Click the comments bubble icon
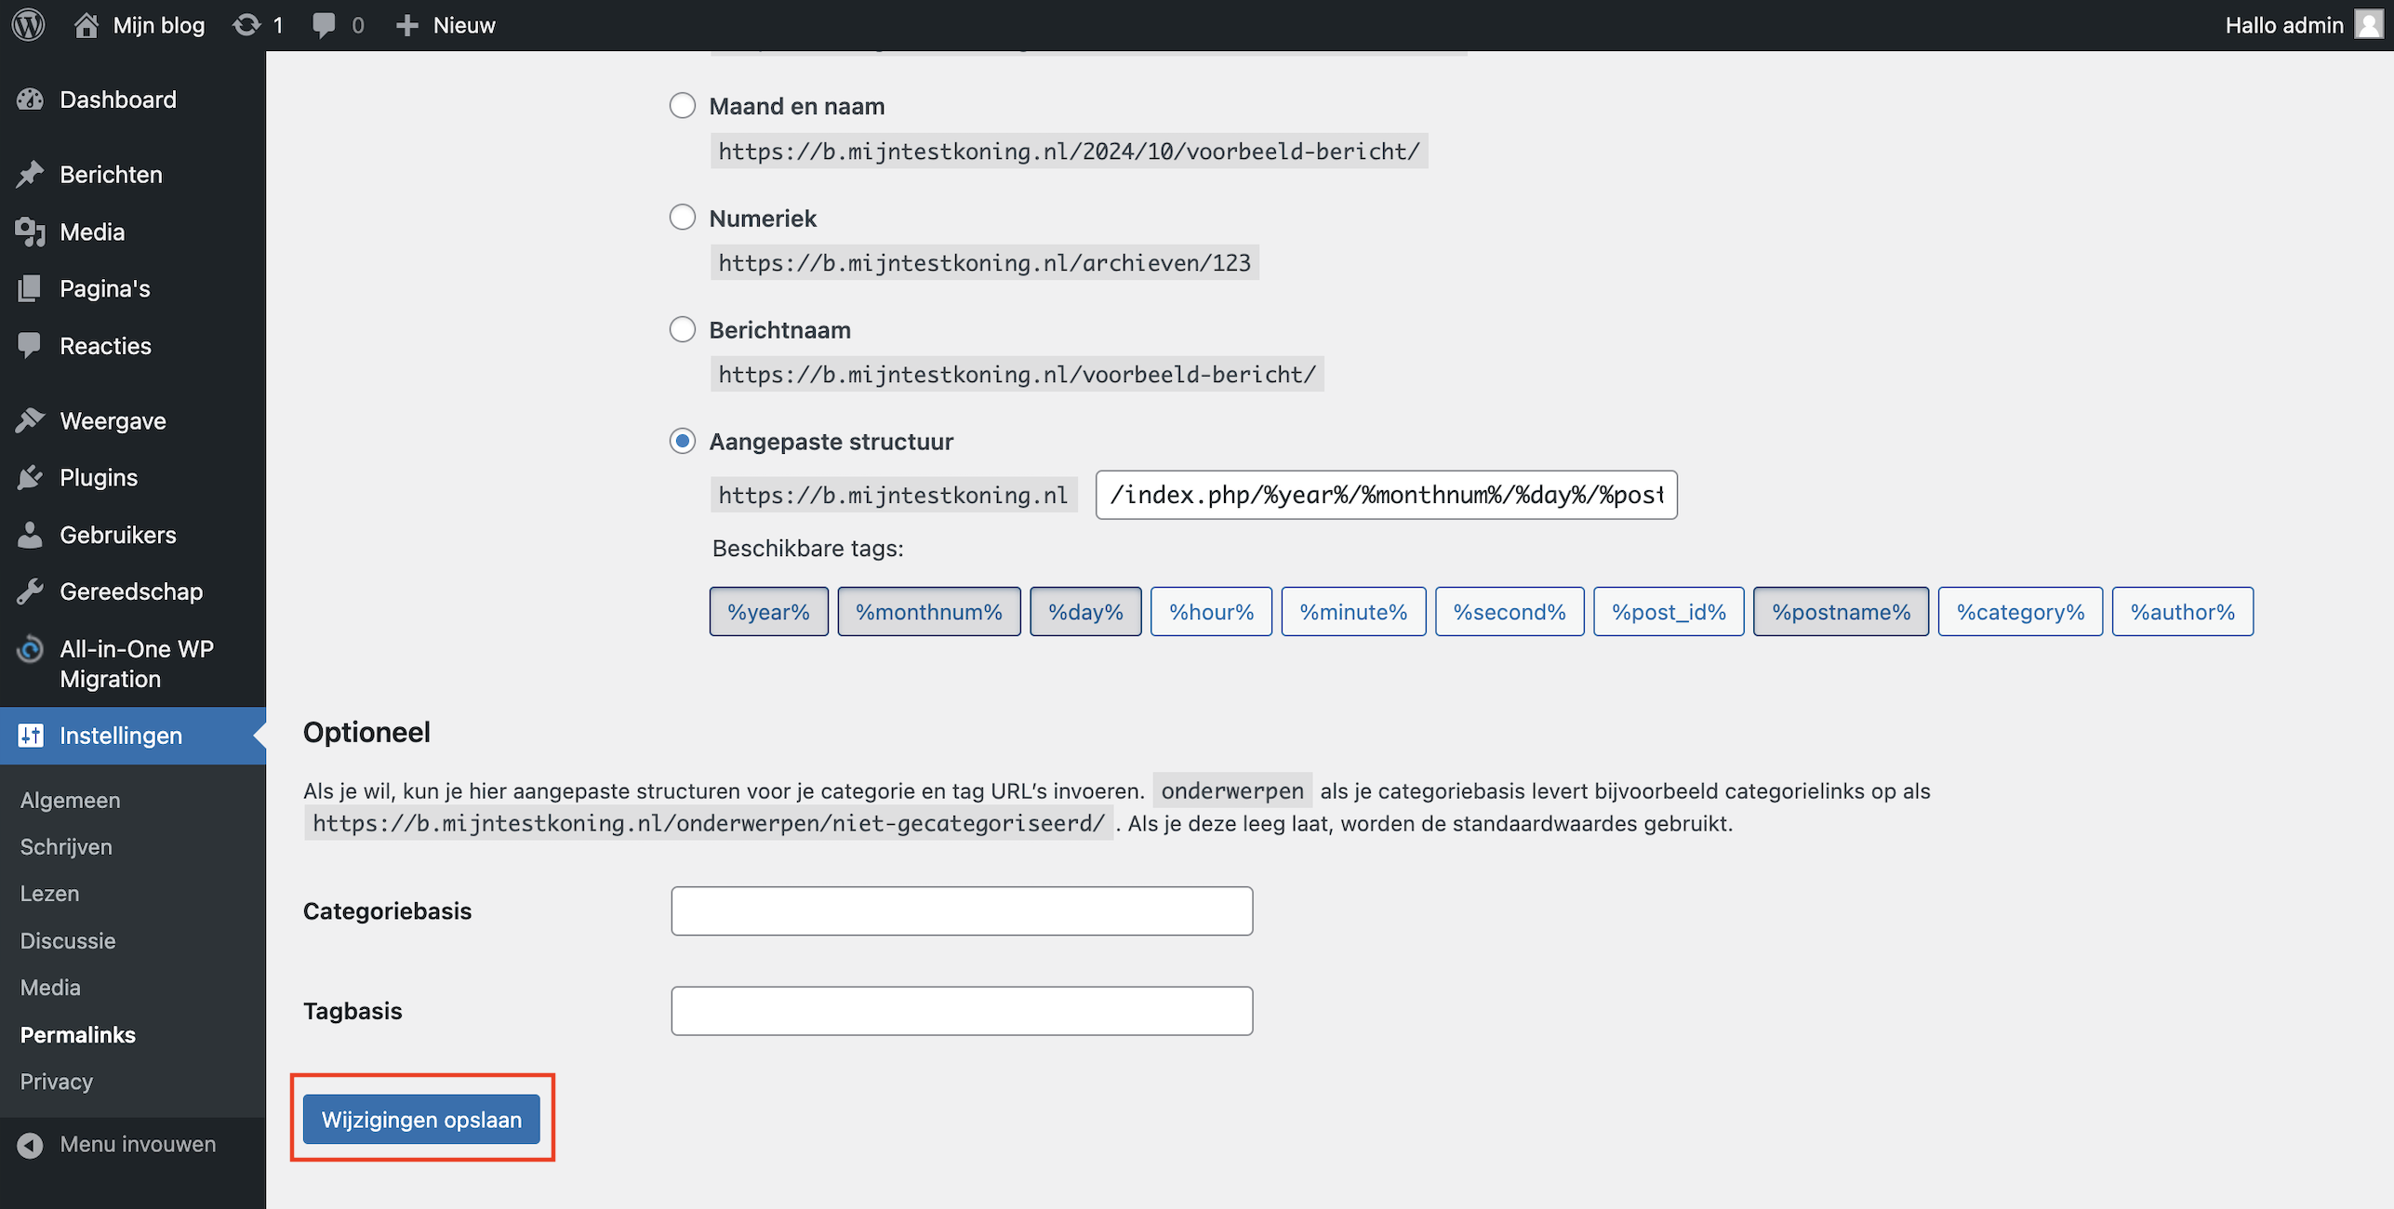 [324, 25]
